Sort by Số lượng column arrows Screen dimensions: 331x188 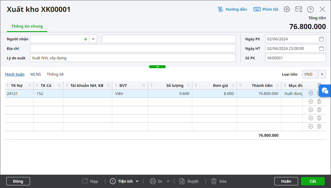click(x=189, y=85)
